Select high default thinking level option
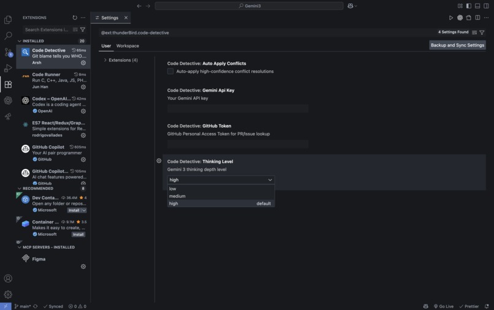The width and height of the screenshot is (494, 310). (221, 203)
